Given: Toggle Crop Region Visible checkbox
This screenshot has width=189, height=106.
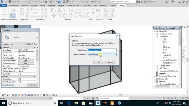Looking at the screenshot, I should click(x=19, y=82).
